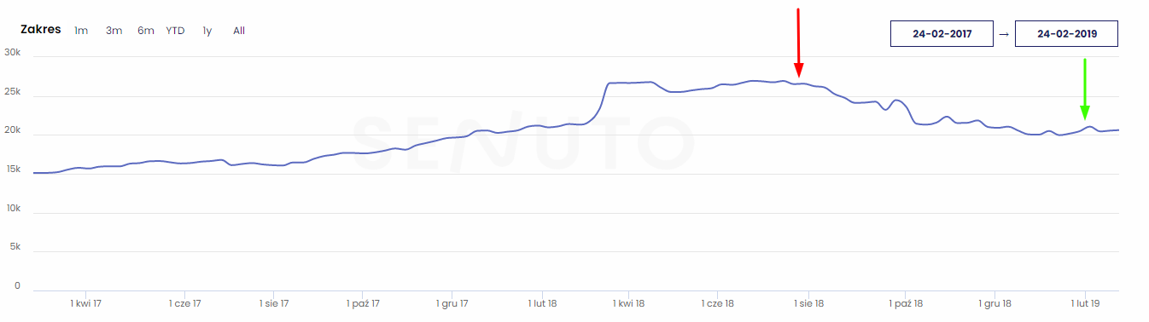
Task: Click the '1 kwi 17' axis label
Action: [86, 303]
